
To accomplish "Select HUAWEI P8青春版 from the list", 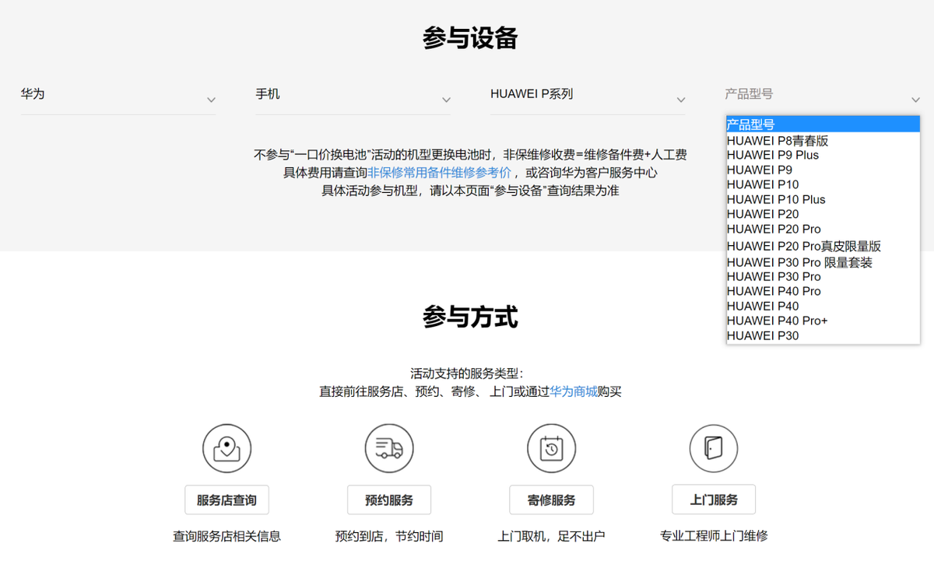I will (823, 141).
